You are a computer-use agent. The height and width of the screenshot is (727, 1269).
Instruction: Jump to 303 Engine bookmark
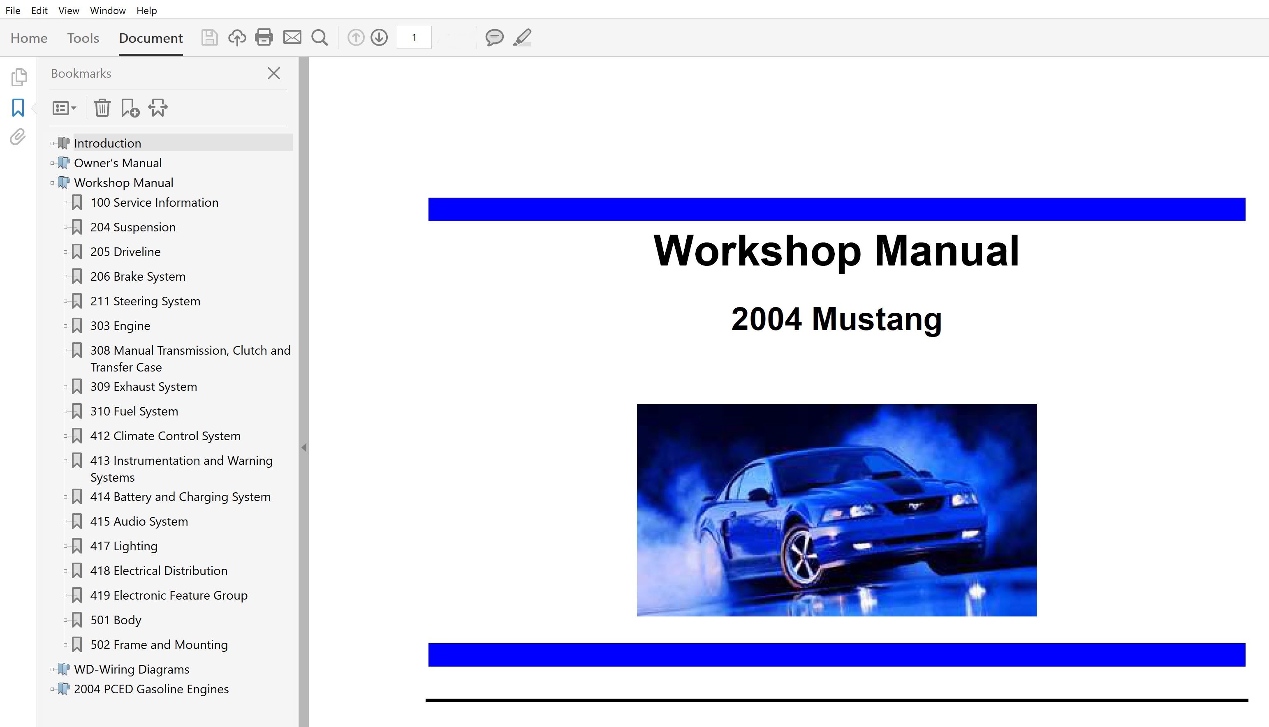pyautogui.click(x=120, y=326)
